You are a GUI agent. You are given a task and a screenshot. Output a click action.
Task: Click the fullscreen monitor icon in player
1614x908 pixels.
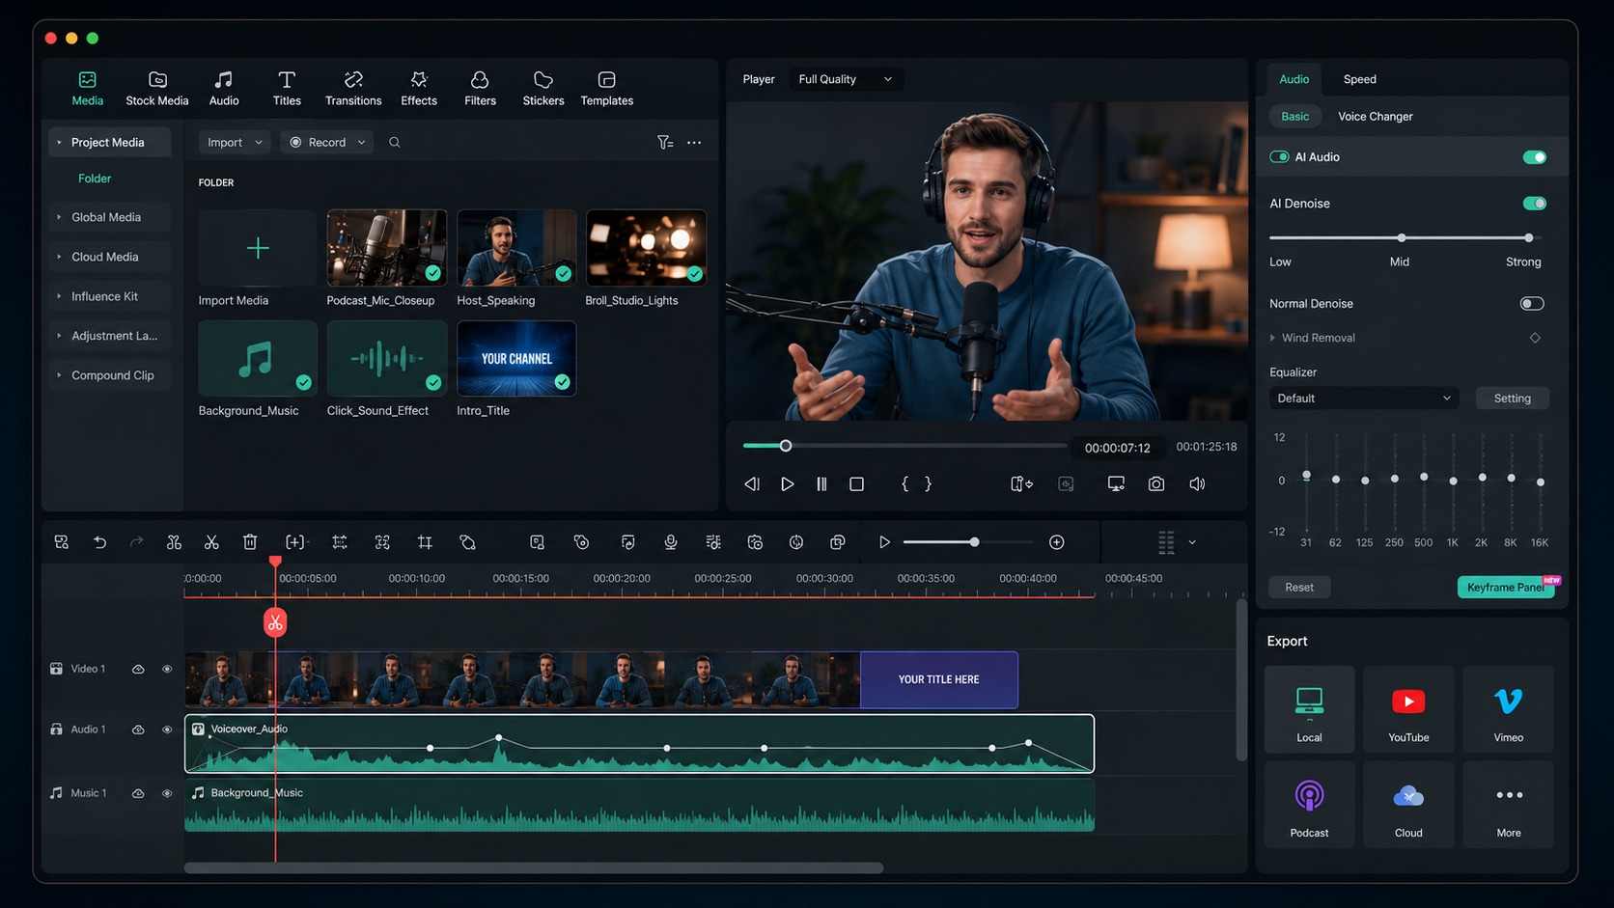[x=1116, y=484]
